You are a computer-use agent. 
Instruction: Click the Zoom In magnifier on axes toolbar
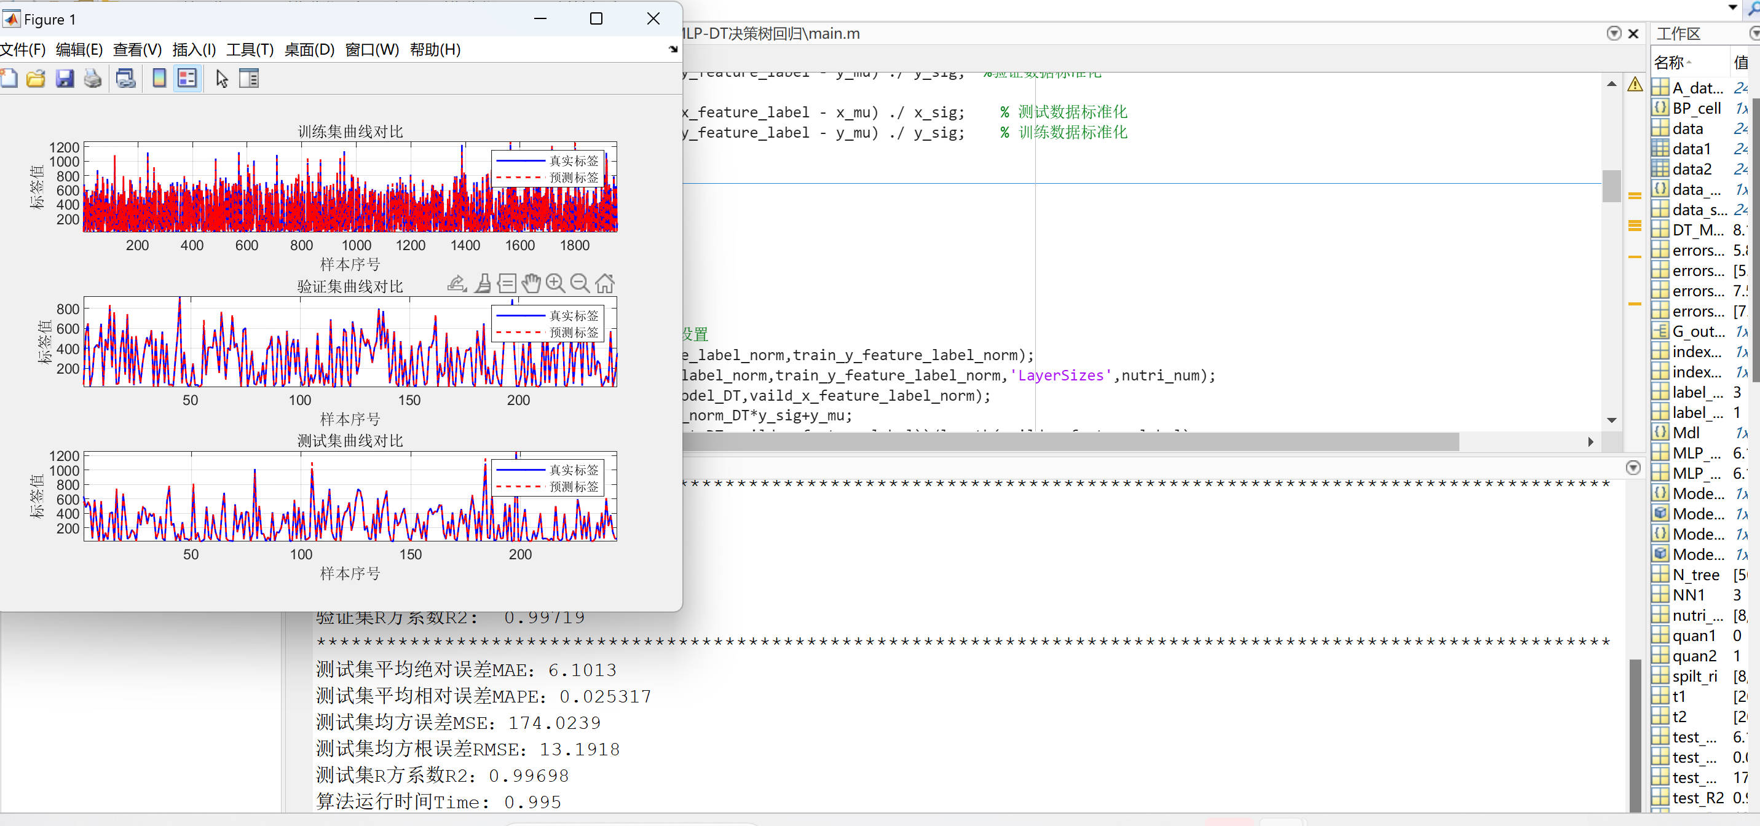pyautogui.click(x=556, y=283)
